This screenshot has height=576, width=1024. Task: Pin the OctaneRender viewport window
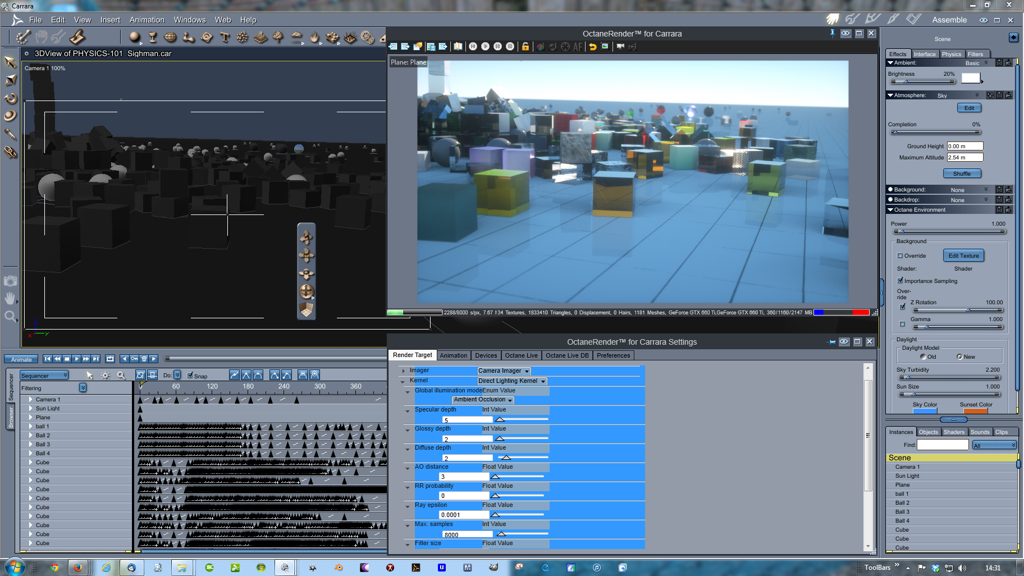pos(832,34)
